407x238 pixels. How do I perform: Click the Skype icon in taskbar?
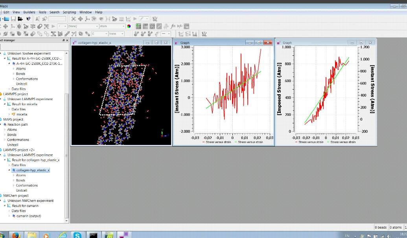tap(77, 235)
